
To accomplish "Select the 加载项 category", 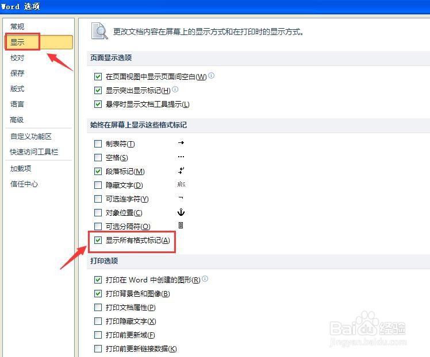I will 21,168.
